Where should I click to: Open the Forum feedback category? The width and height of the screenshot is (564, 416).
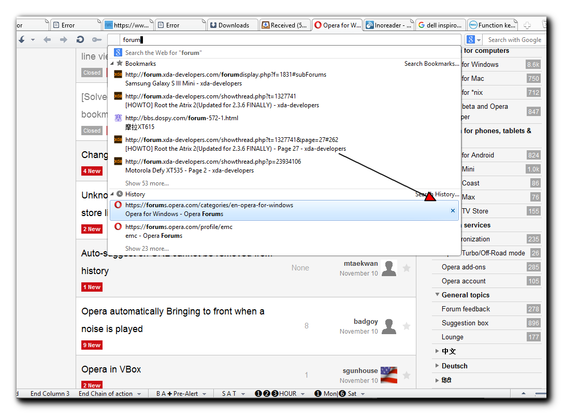click(466, 309)
